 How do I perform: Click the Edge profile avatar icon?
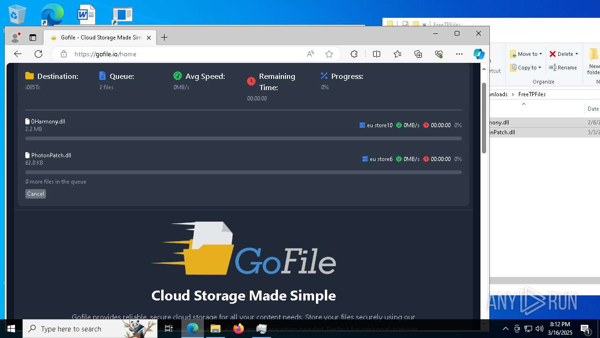[x=15, y=38]
